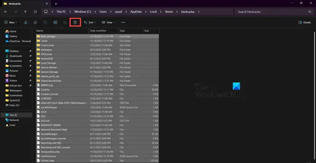Select Downloads in the navigation pane
This screenshot has height=163, width=316.
[x=16, y=56]
